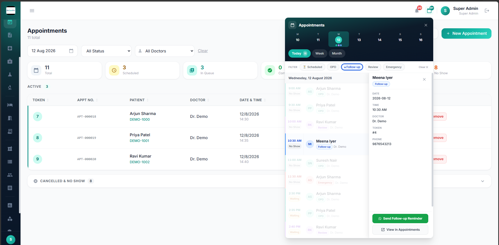Close the Meena Iyer detail pane
The height and width of the screenshot is (245, 499).
point(424,79)
